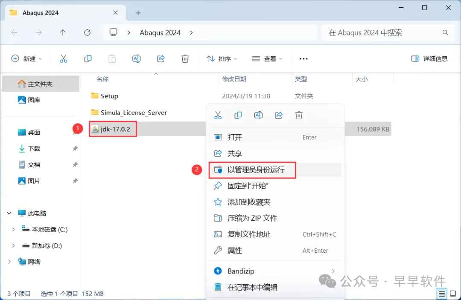This screenshot has height=300, width=461.
Task: Open 图库 in navigation pane
Action: [x=41, y=100]
